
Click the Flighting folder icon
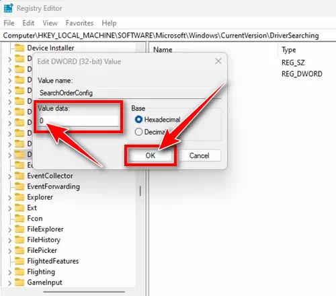click(19, 272)
